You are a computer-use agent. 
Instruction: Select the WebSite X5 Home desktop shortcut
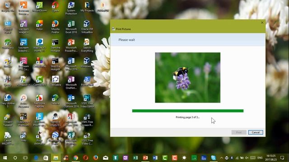(39, 45)
